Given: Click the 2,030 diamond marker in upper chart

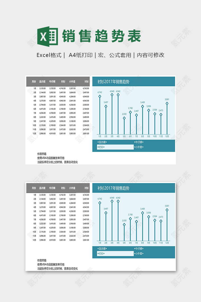Looking at the screenshot, I should (124, 118).
